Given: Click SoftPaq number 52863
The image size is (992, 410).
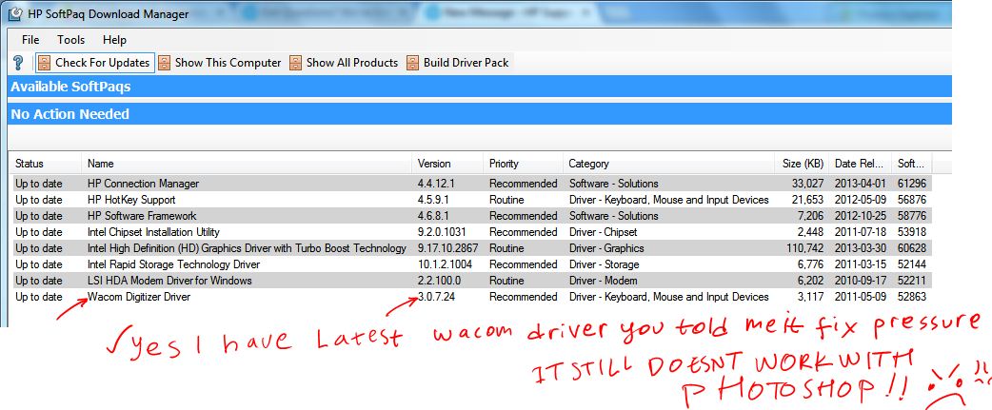Looking at the screenshot, I should (912, 297).
